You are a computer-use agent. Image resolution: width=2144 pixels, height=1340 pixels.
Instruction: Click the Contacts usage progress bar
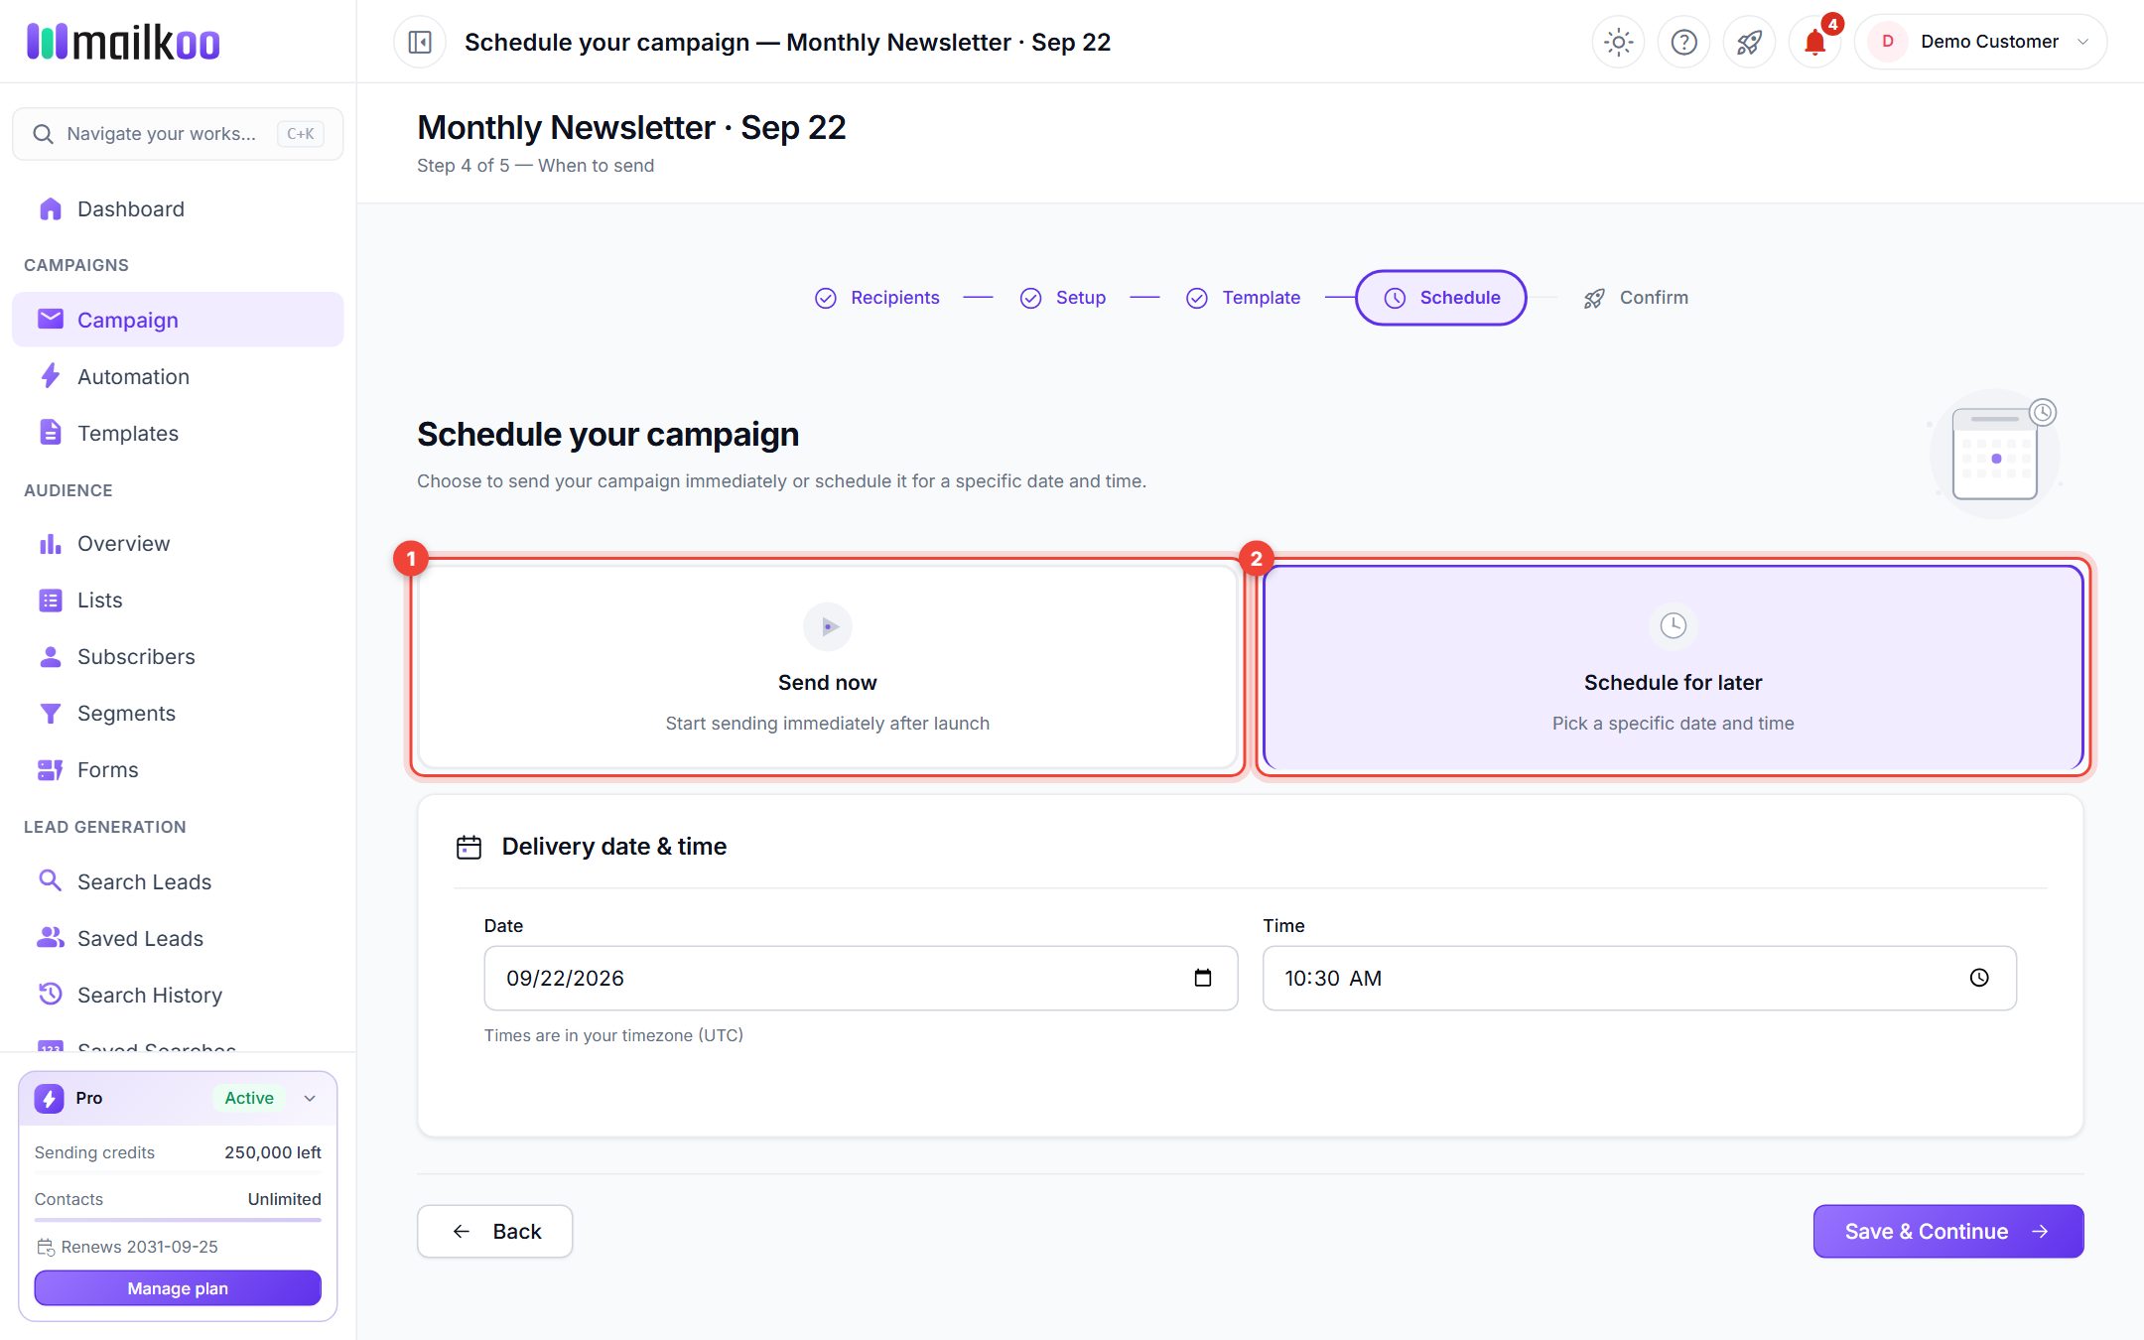pyautogui.click(x=178, y=1219)
